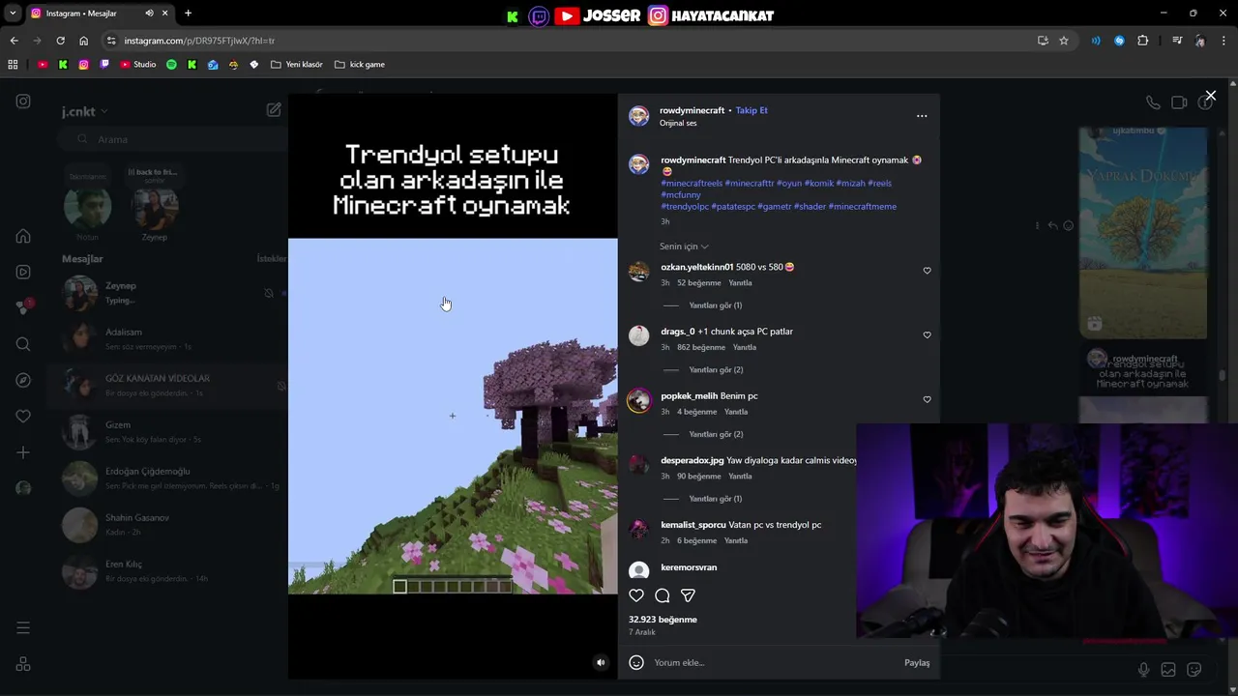This screenshot has height=696, width=1238.
Task: Go to Instagram Home in sidebar
Action: (23, 236)
